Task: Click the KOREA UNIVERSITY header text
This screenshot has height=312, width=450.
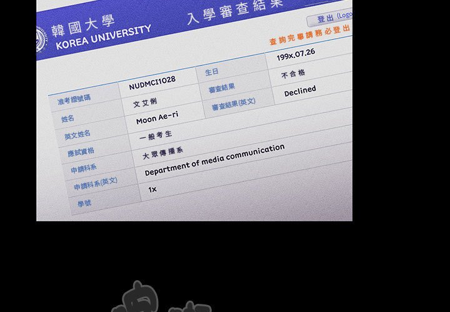Action: pyautogui.click(x=104, y=37)
